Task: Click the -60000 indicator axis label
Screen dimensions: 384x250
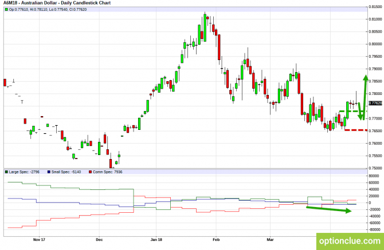Action: point(374,223)
